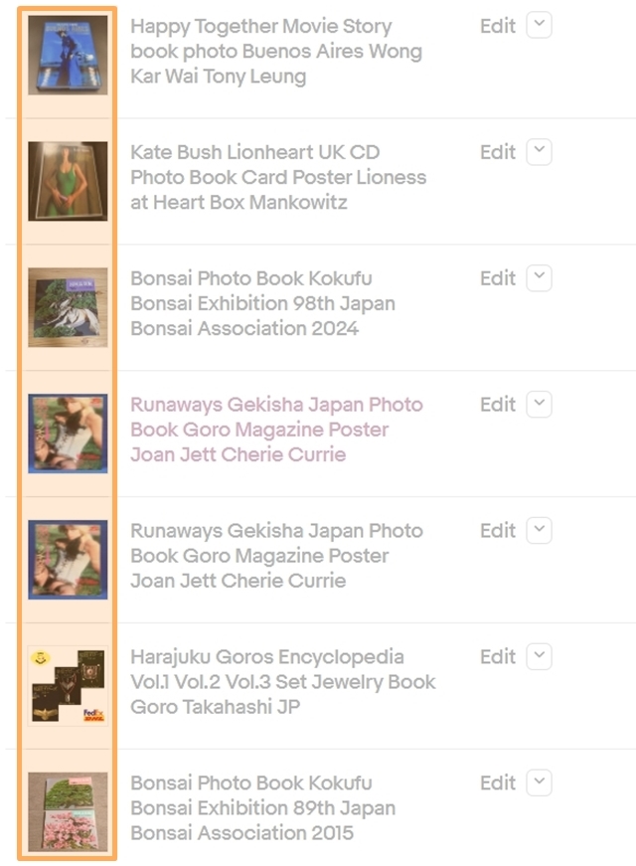Follow the purple visited Runaways Gekisha title link
636x866 pixels.
276,430
